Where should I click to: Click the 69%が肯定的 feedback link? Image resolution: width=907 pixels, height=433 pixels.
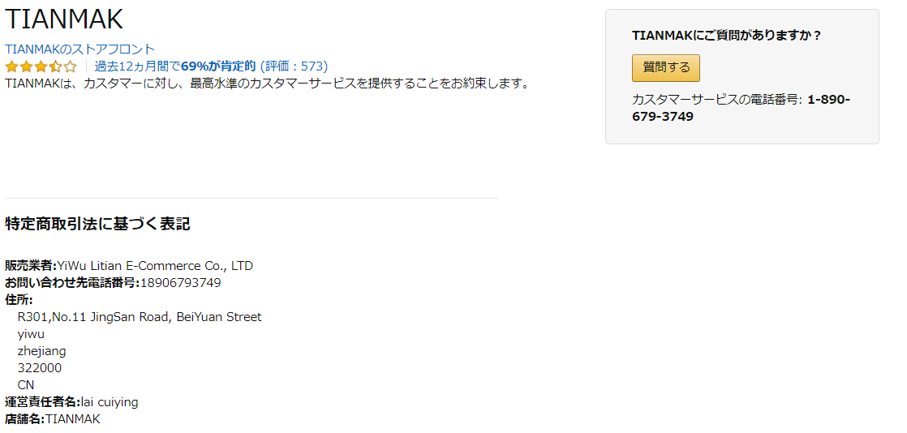218,66
